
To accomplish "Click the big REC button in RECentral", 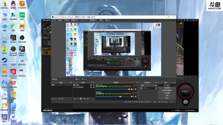I will tap(185, 91).
